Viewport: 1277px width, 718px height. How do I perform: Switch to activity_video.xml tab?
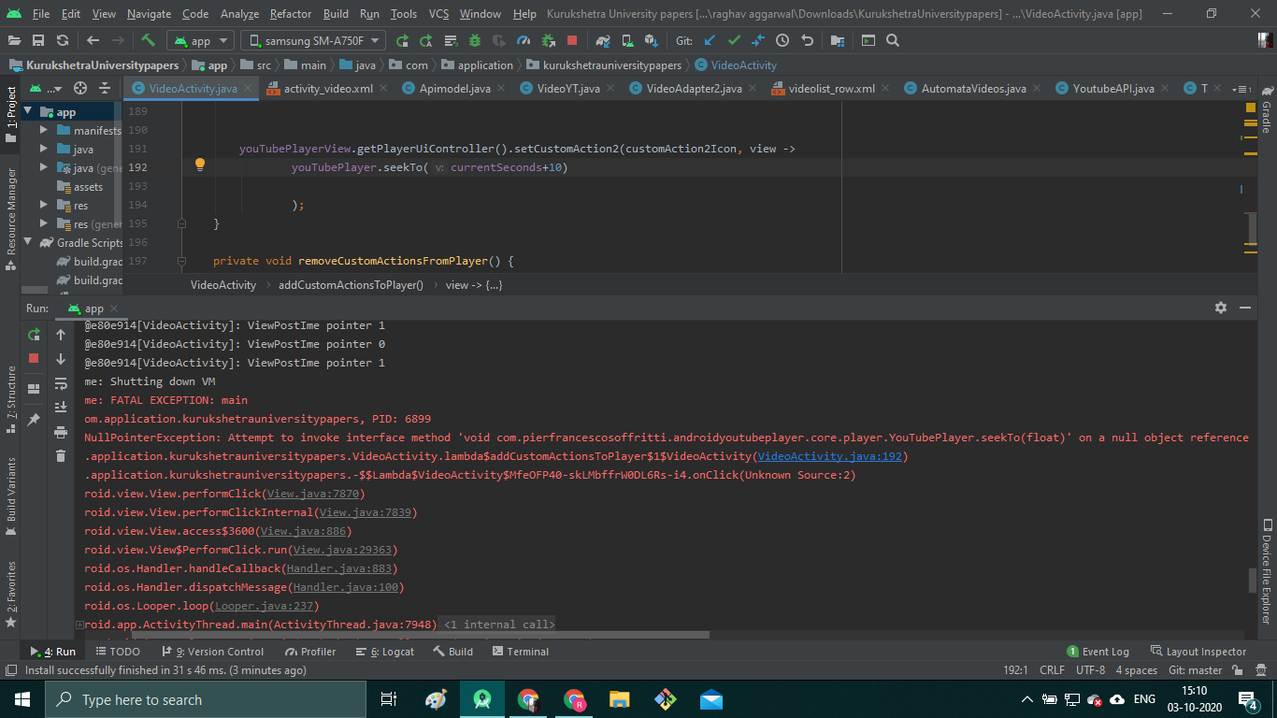click(328, 89)
